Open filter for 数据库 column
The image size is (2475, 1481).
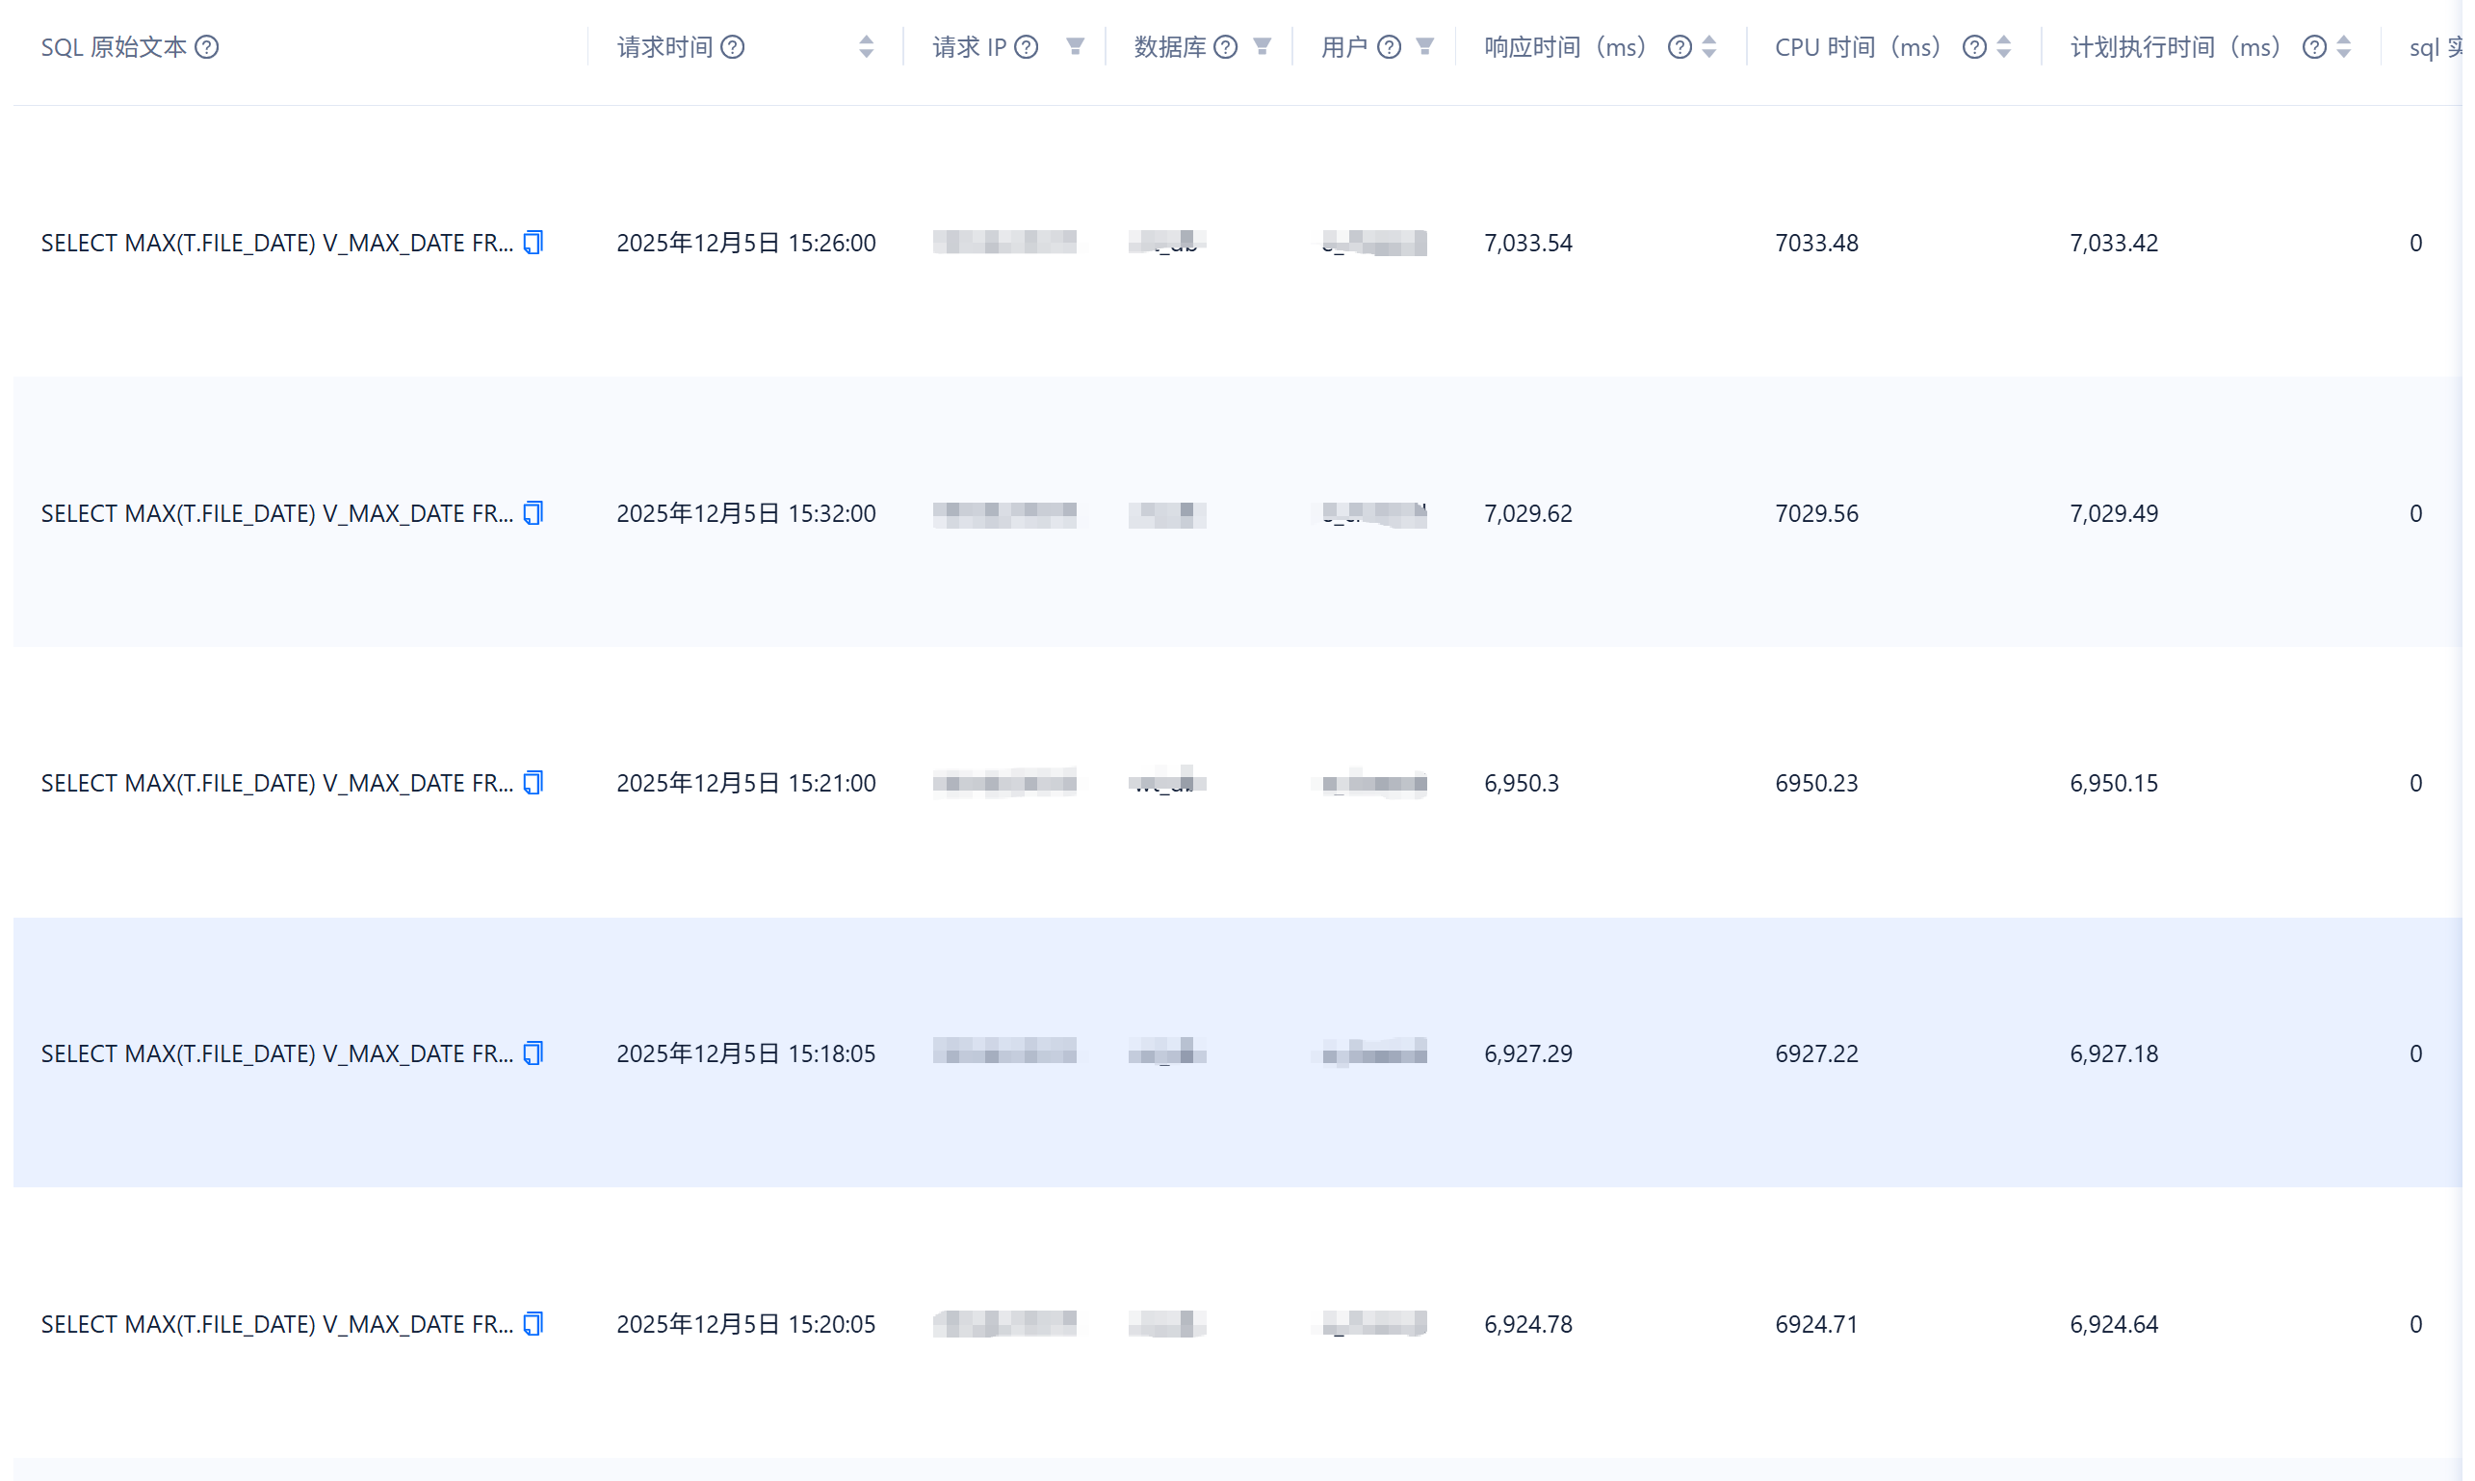(x=1262, y=47)
